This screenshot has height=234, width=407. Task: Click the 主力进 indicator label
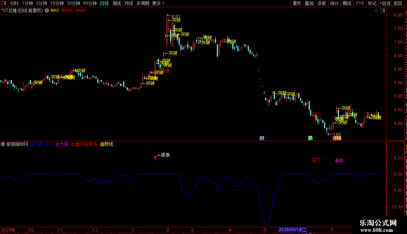pyautogui.click(x=62, y=144)
